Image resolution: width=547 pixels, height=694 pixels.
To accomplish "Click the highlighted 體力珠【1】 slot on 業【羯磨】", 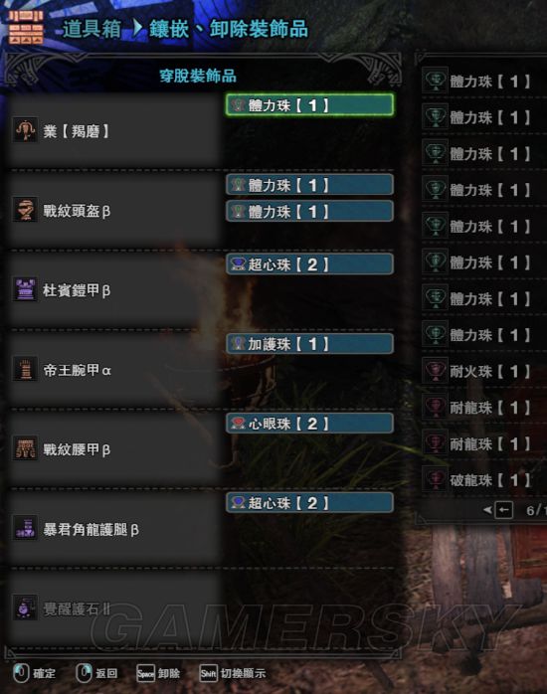I will 309,105.
